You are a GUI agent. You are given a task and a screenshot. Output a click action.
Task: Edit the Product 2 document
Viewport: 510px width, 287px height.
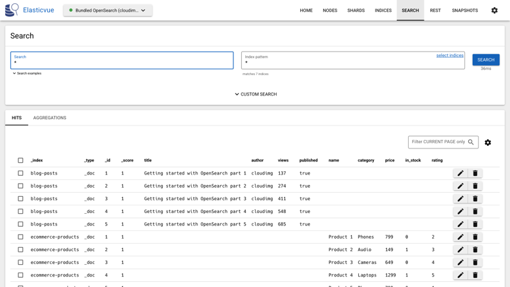click(x=460, y=250)
